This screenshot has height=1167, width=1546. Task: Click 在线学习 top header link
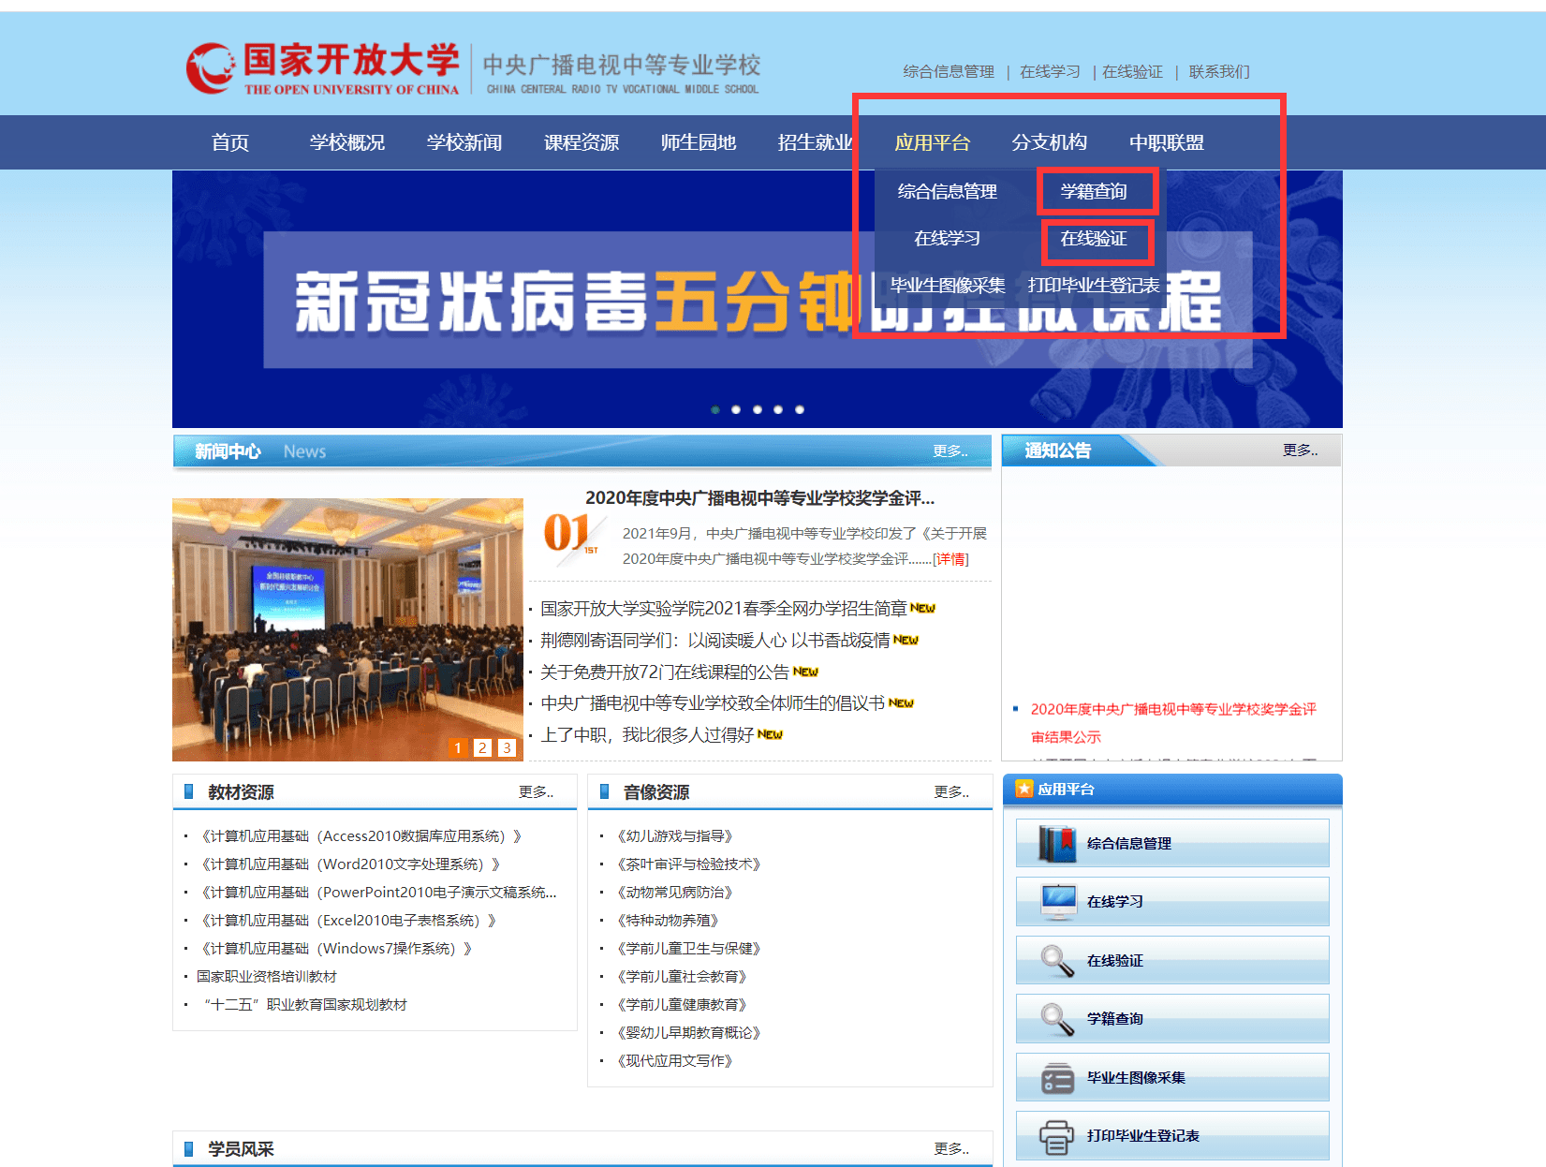click(1050, 71)
